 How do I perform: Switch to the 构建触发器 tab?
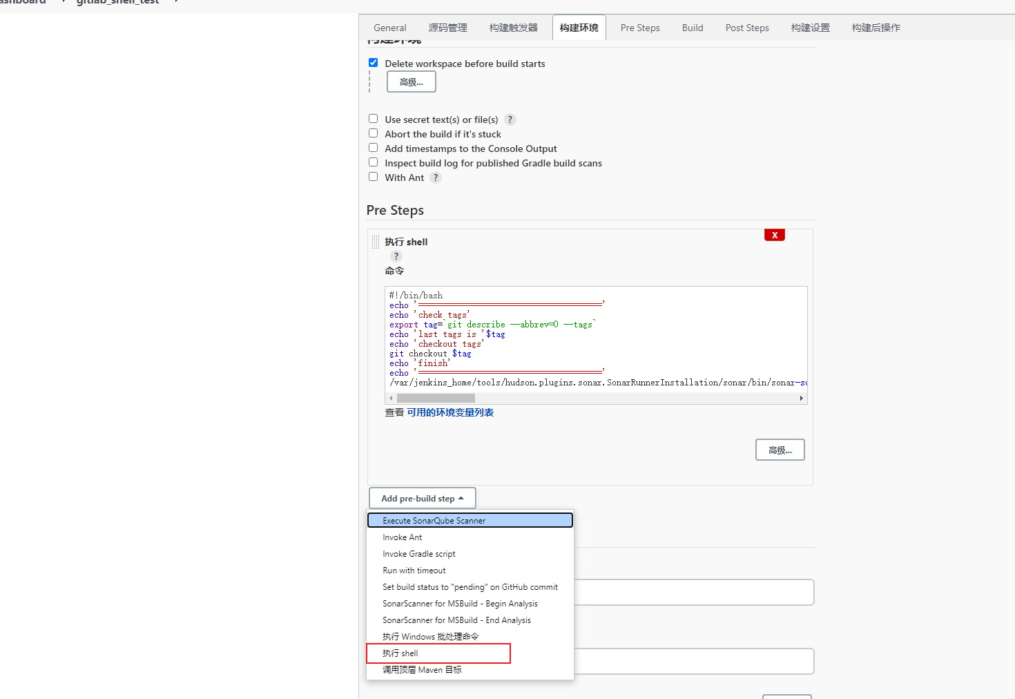point(514,28)
